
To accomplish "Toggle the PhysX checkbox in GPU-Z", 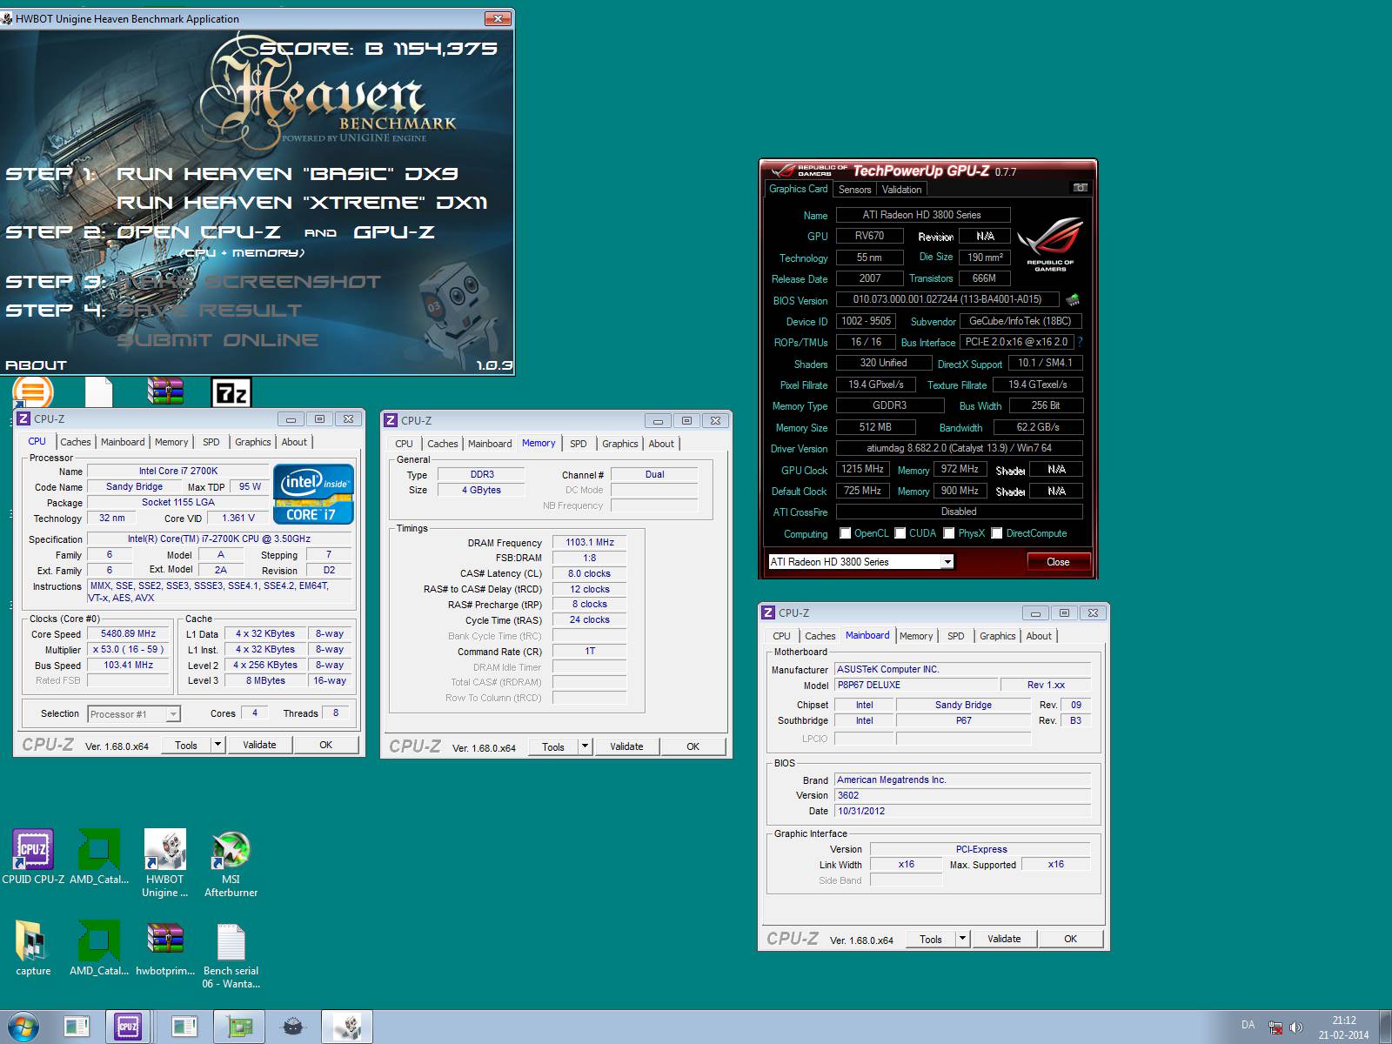I will pos(949,533).
